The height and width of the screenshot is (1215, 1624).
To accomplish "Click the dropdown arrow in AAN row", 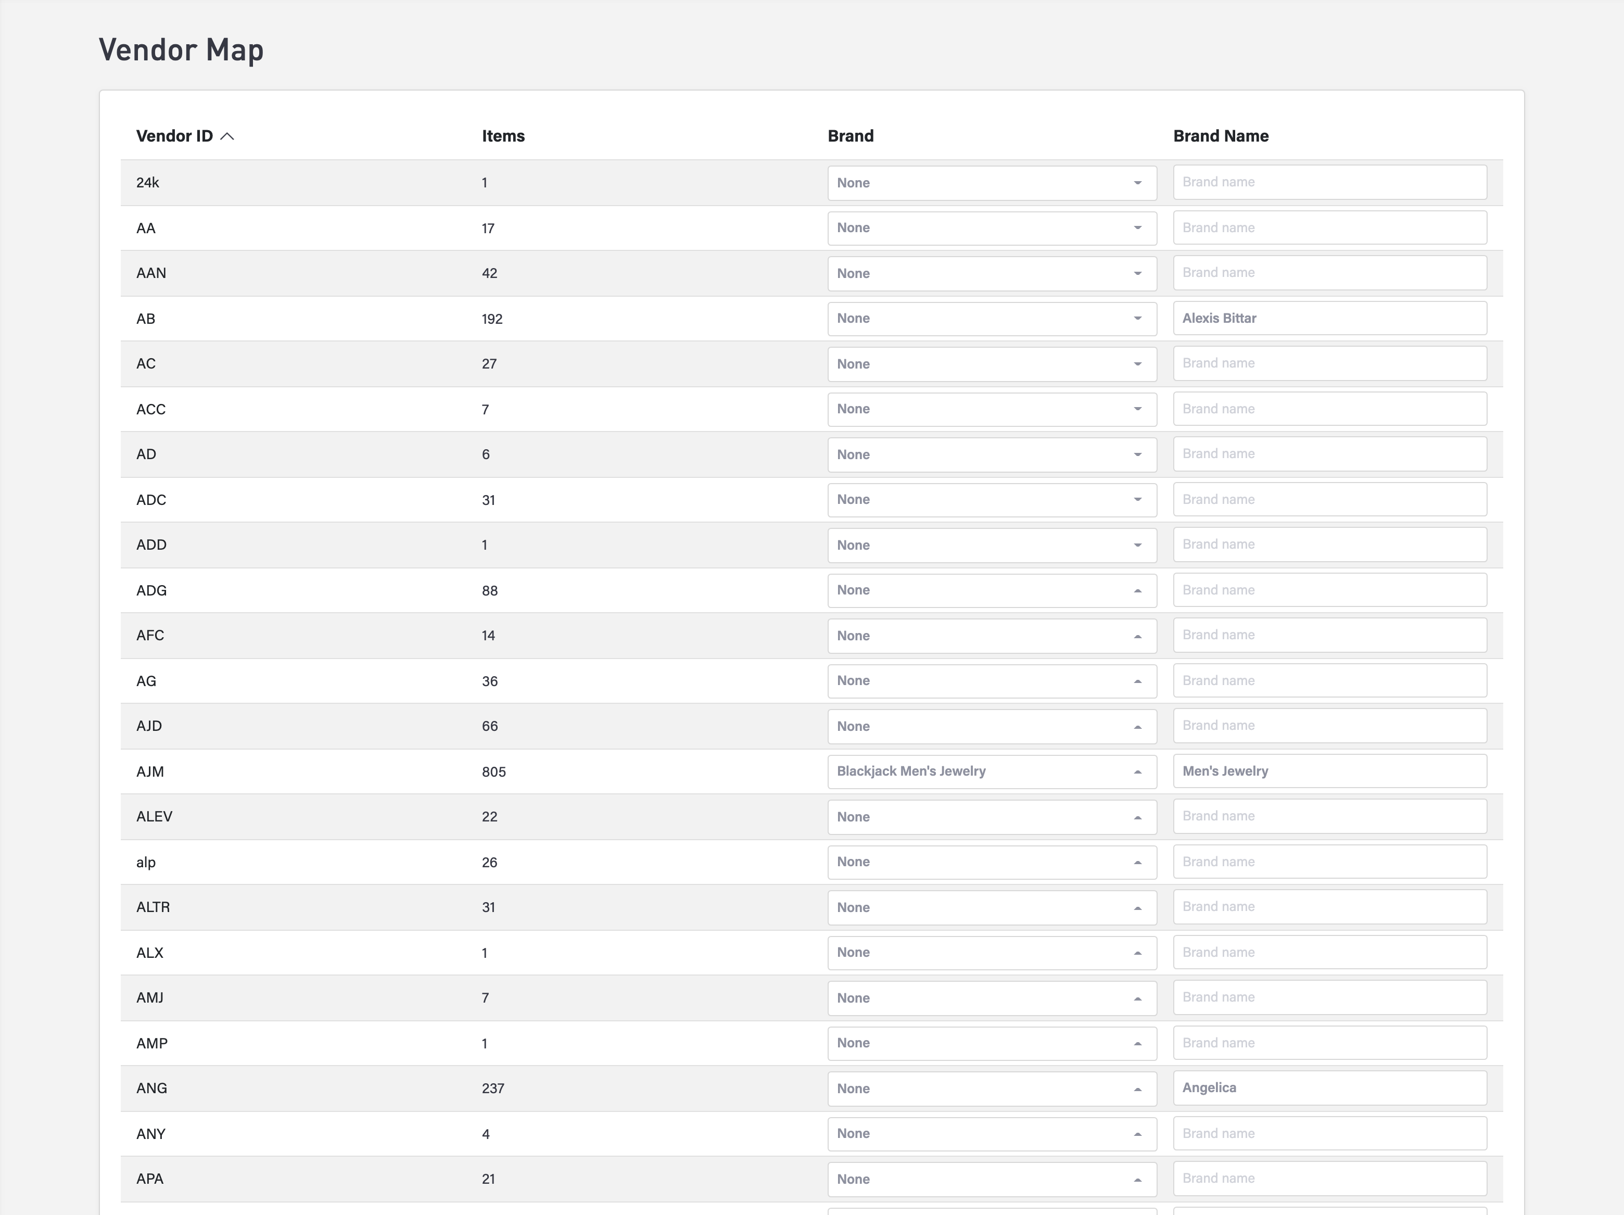I will pos(1137,274).
